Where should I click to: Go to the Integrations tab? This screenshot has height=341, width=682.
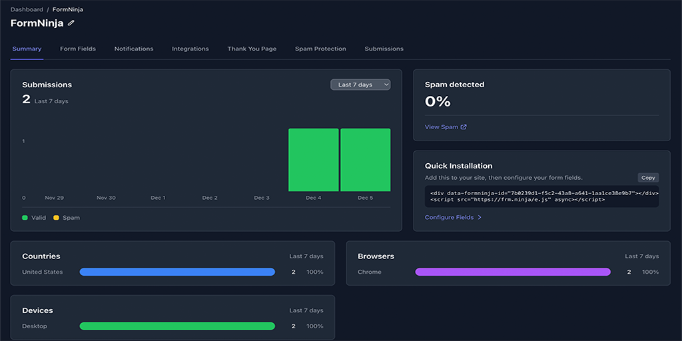click(190, 49)
